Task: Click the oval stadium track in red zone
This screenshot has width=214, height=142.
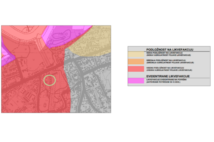Action: click(44, 101)
